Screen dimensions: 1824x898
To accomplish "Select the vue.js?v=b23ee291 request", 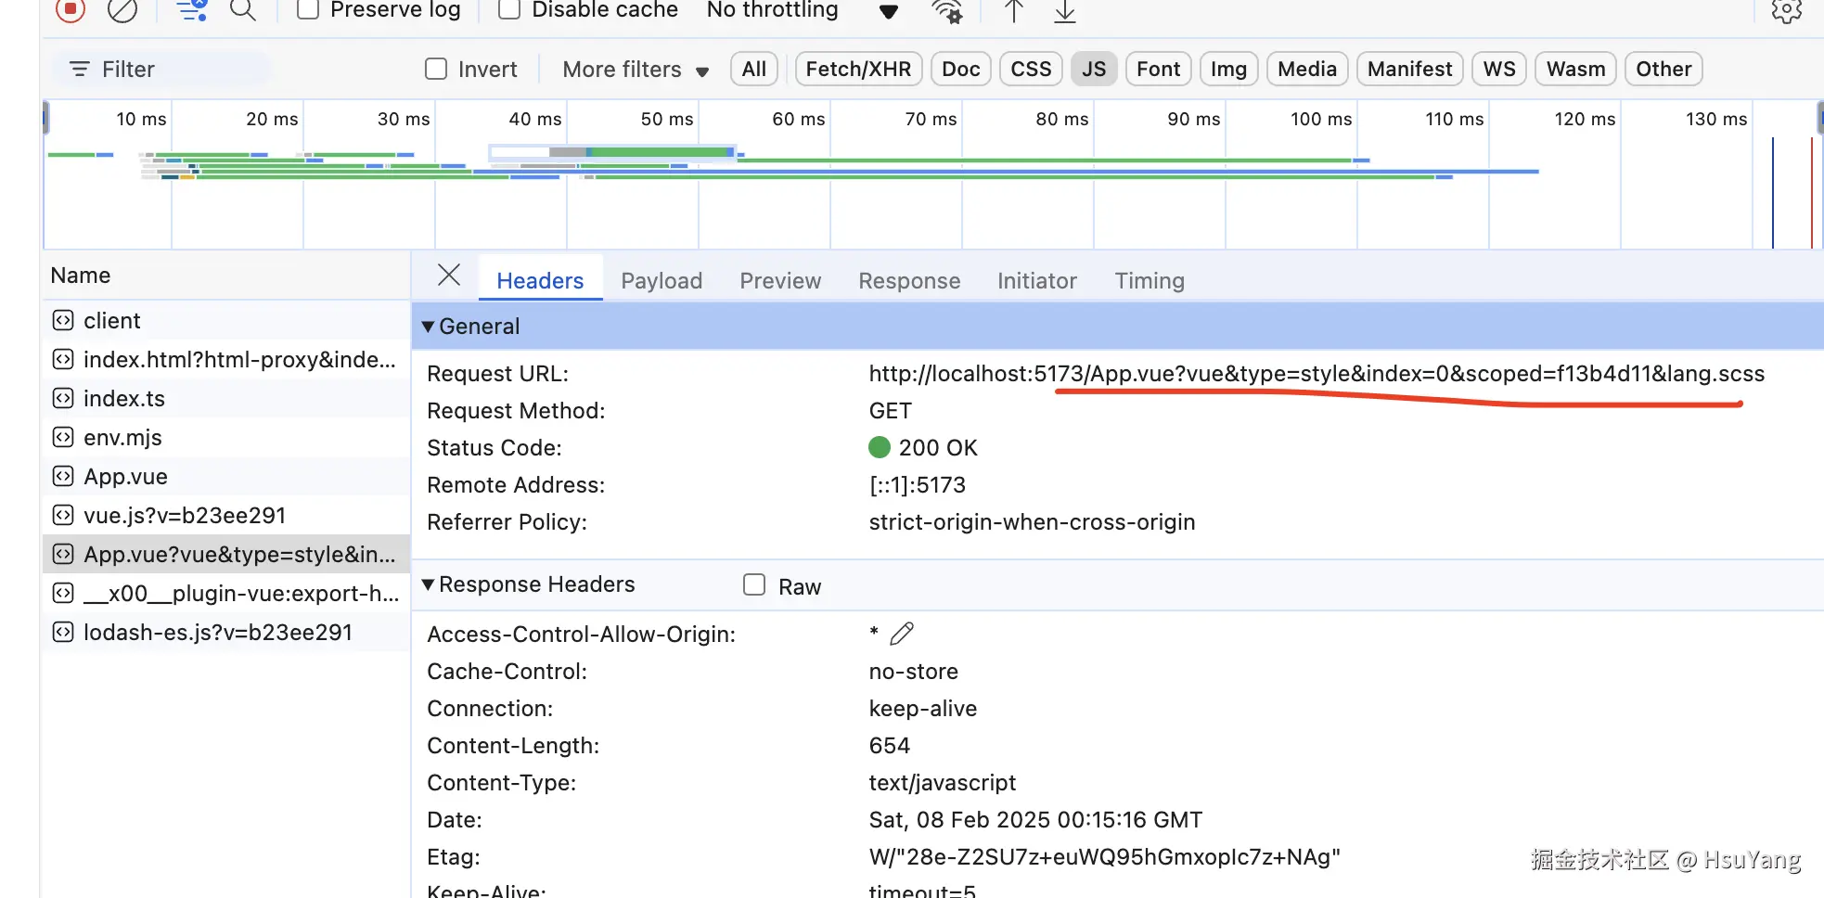I will click(225, 516).
